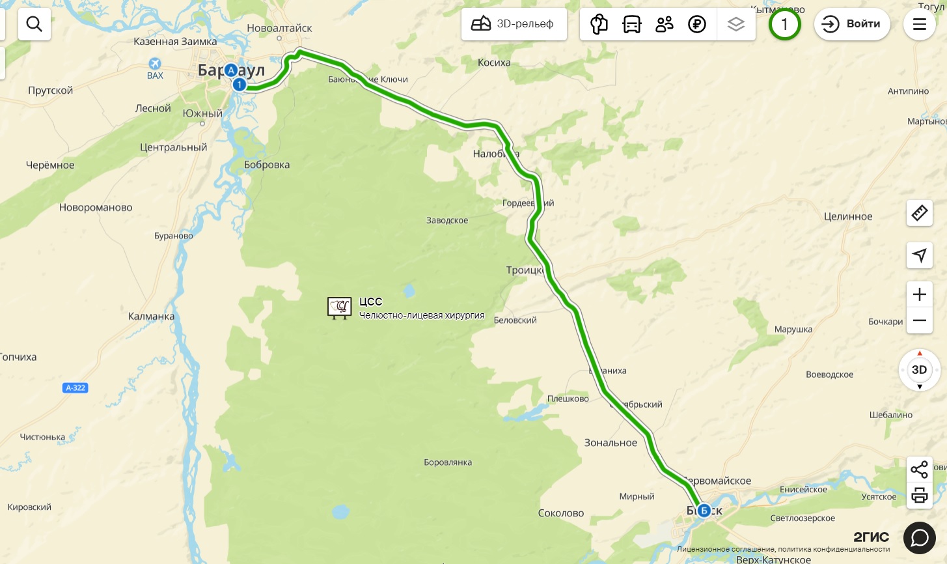947x564 pixels.
Task: Toggle 3D-рельеф terrain view
Action: click(x=514, y=24)
